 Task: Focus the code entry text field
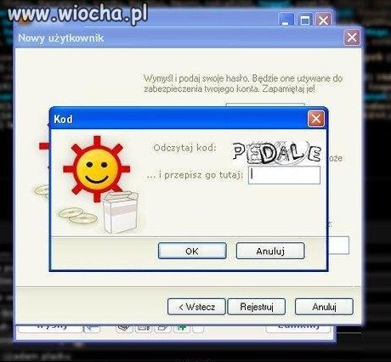tap(285, 175)
